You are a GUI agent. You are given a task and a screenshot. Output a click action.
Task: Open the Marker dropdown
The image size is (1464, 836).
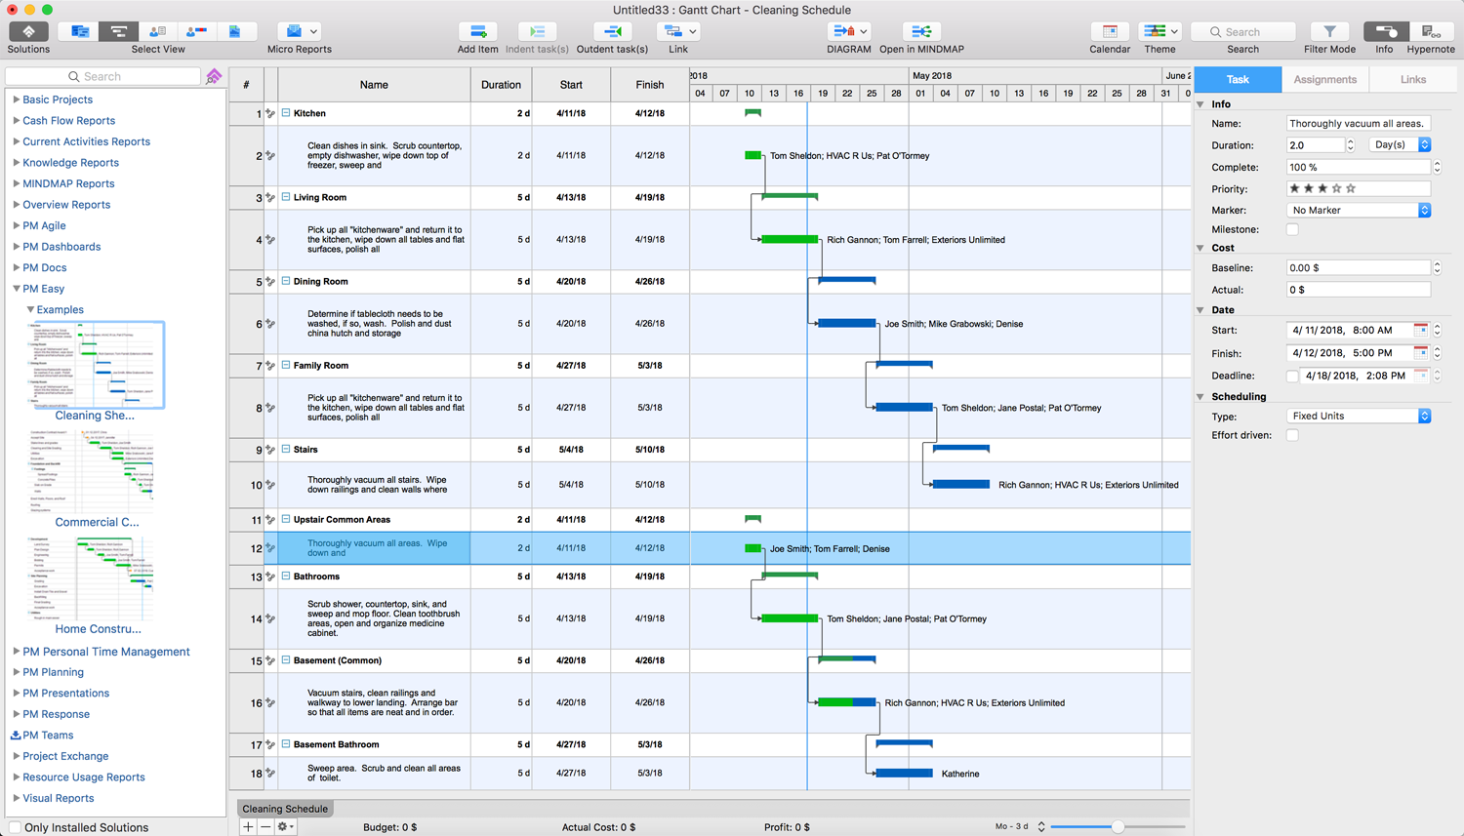1359,211
